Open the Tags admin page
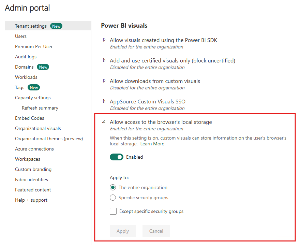300x245 pixels. 20,88
